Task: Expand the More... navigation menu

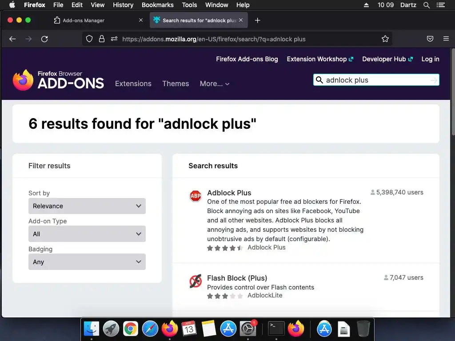Action: (x=215, y=83)
